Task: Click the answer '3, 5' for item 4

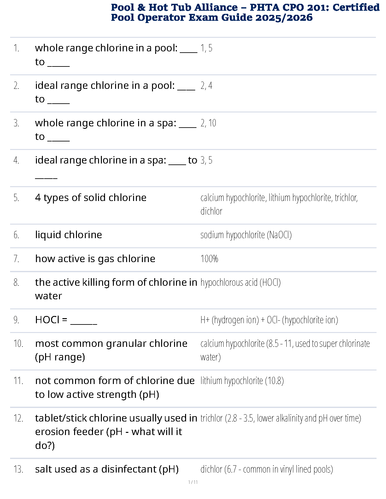Action: click(206, 160)
